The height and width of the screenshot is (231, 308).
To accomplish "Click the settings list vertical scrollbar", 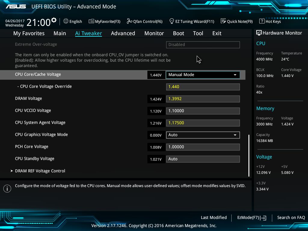I will (x=249, y=156).
